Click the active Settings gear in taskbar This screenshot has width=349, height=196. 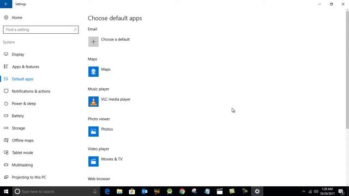(x=257, y=191)
